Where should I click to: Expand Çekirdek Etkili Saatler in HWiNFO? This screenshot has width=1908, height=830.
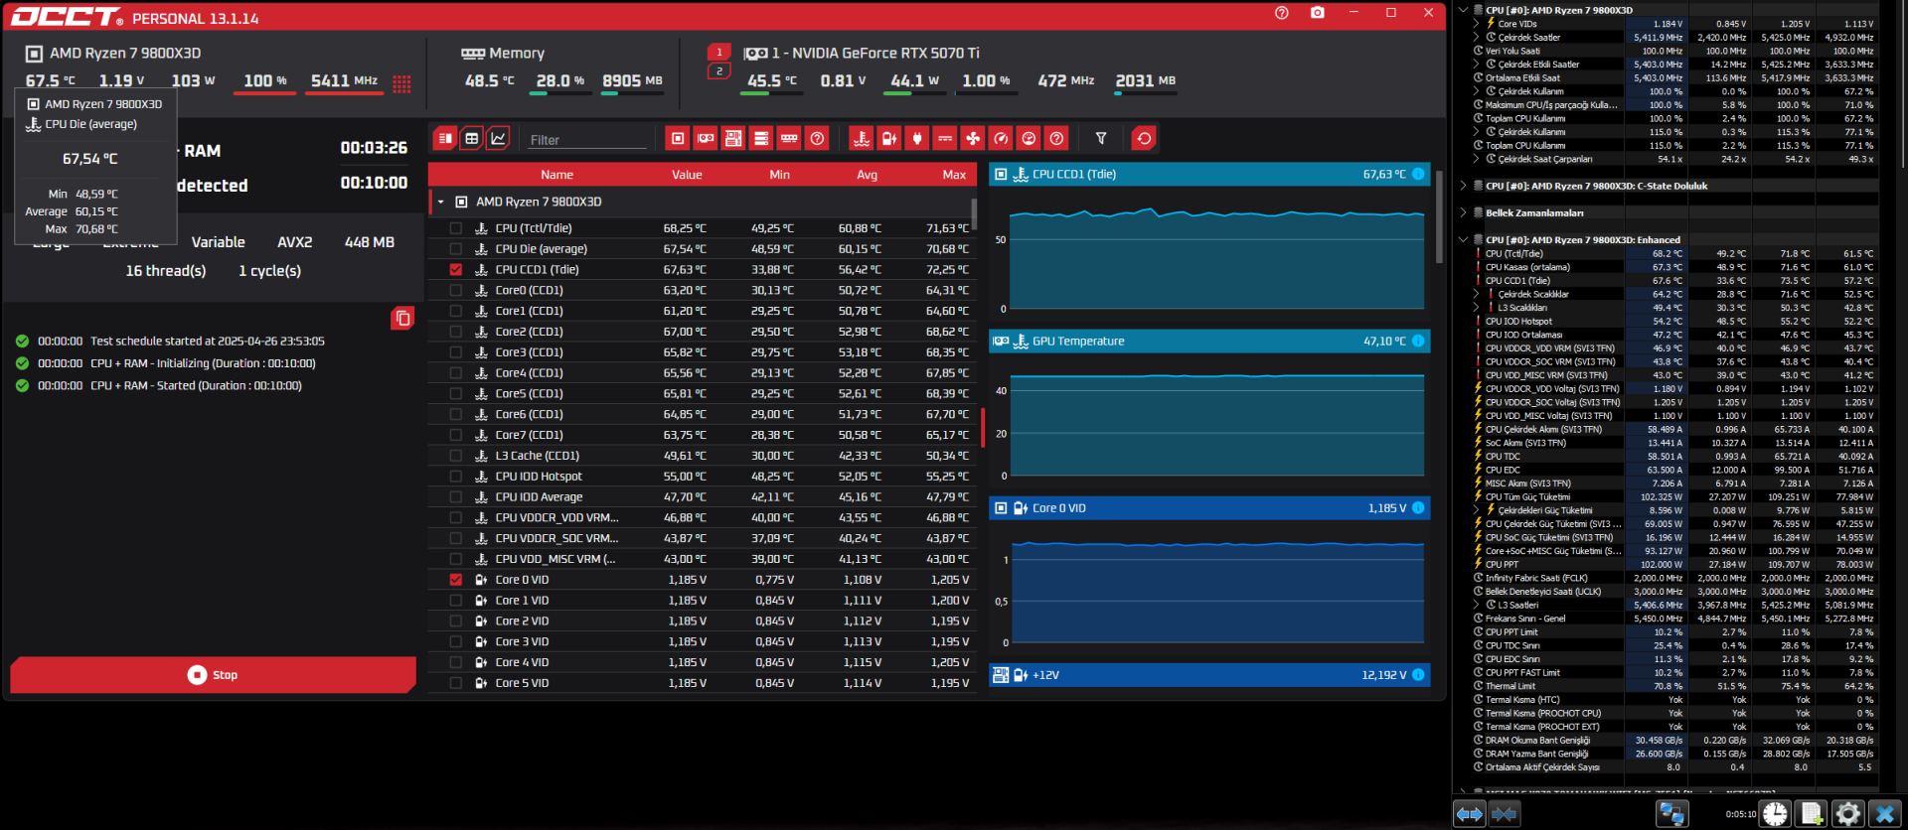coord(1477,65)
